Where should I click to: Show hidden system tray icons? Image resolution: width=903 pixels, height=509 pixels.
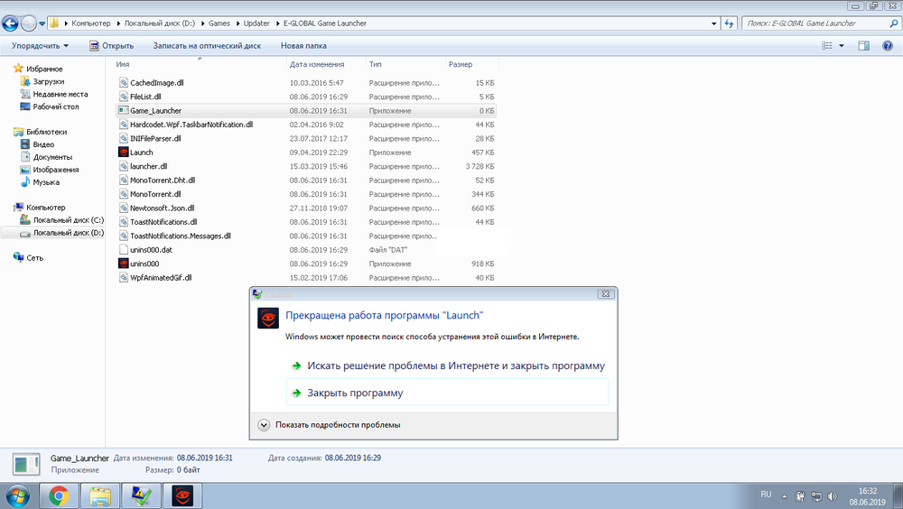coord(783,495)
